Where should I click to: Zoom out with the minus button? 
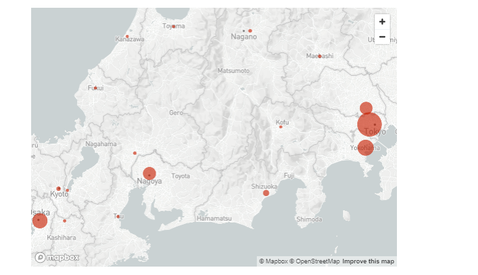tap(382, 37)
